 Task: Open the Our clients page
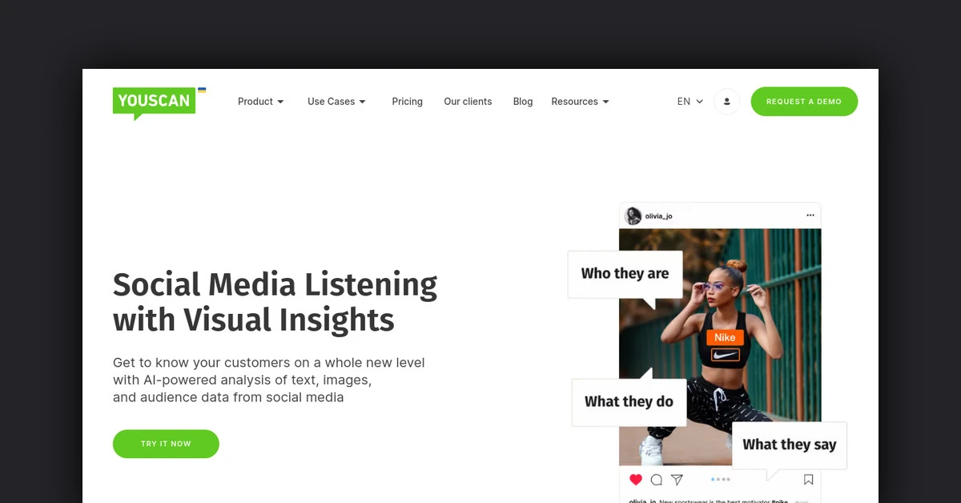(468, 102)
